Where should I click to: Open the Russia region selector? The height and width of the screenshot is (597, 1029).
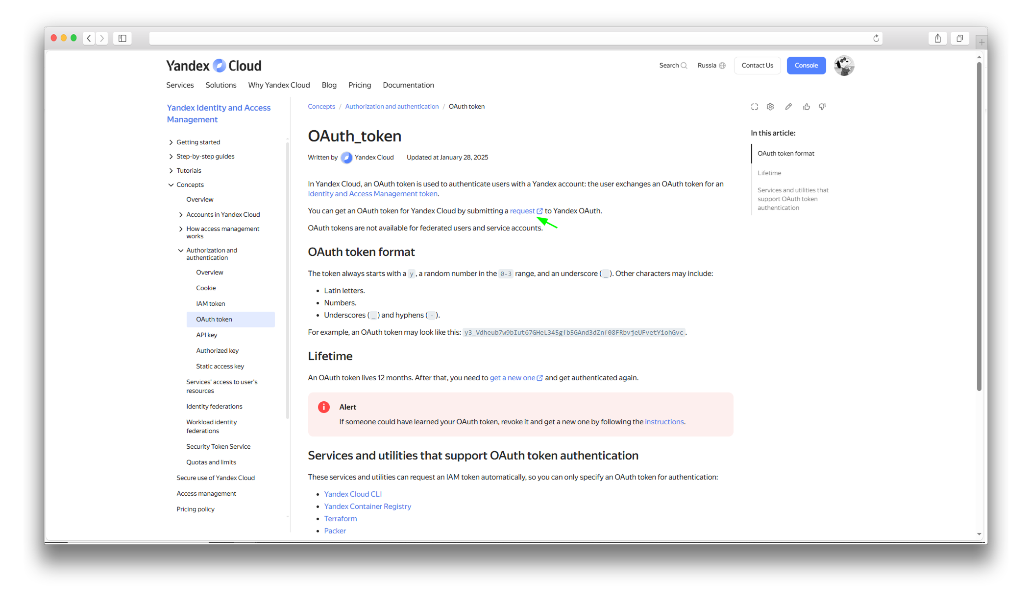point(711,66)
